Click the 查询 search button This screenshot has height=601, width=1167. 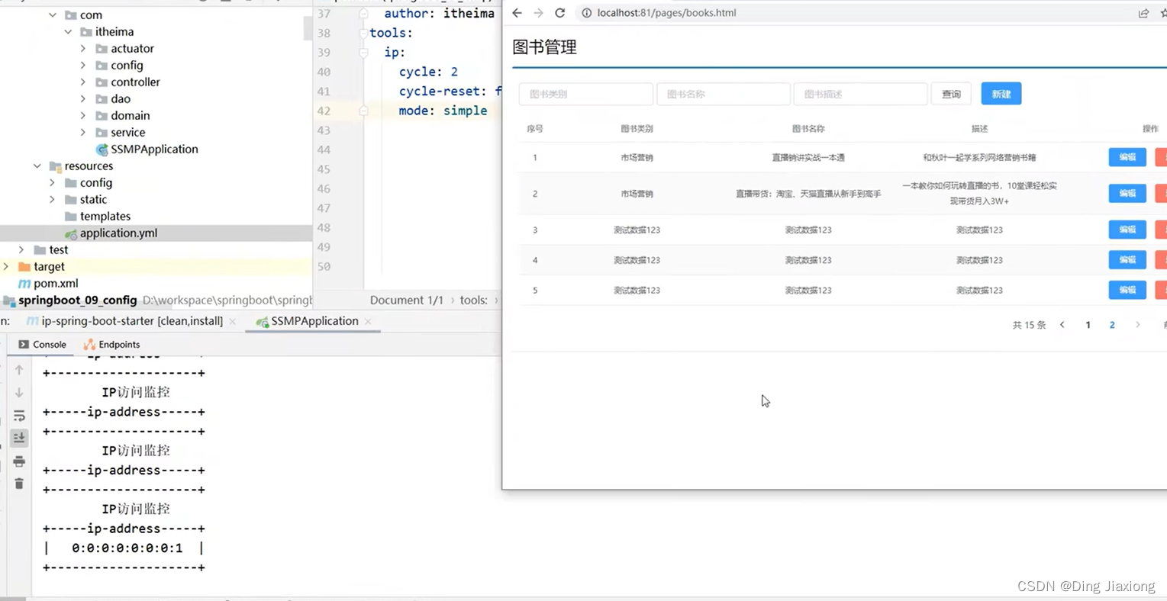pos(951,94)
